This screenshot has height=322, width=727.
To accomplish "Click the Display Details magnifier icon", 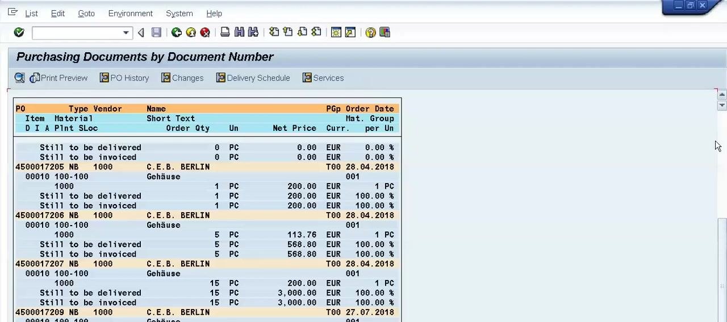I will (x=20, y=78).
